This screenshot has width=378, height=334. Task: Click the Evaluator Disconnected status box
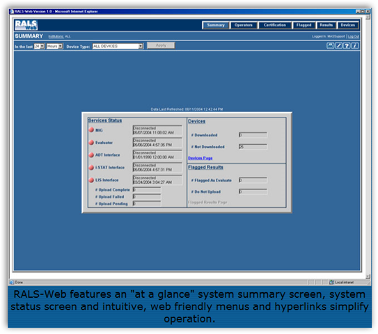[157, 143]
